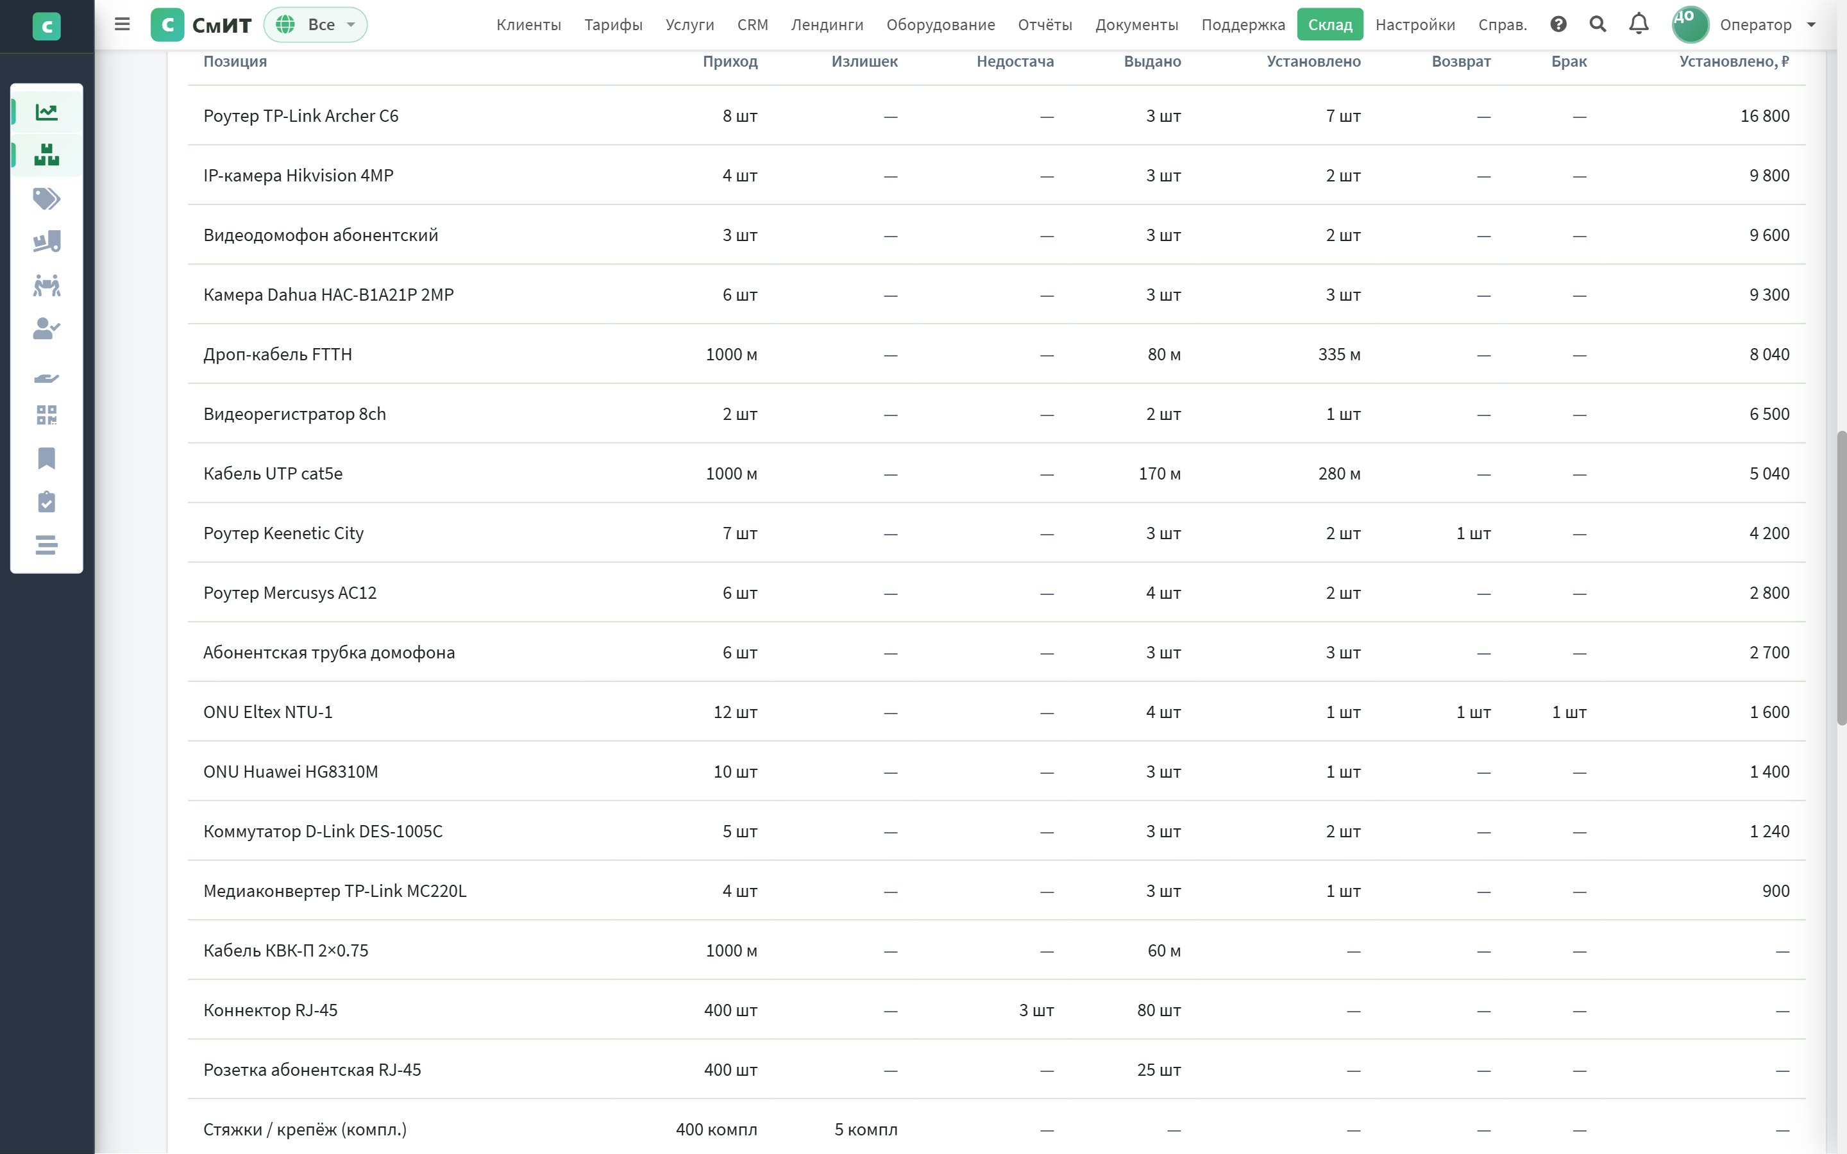Screen dimensions: 1847x1154
Task: Open the Настройки menu
Action: point(1416,25)
